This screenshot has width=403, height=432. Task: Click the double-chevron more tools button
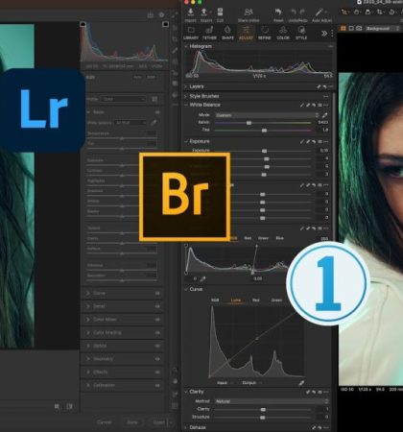tap(324, 34)
